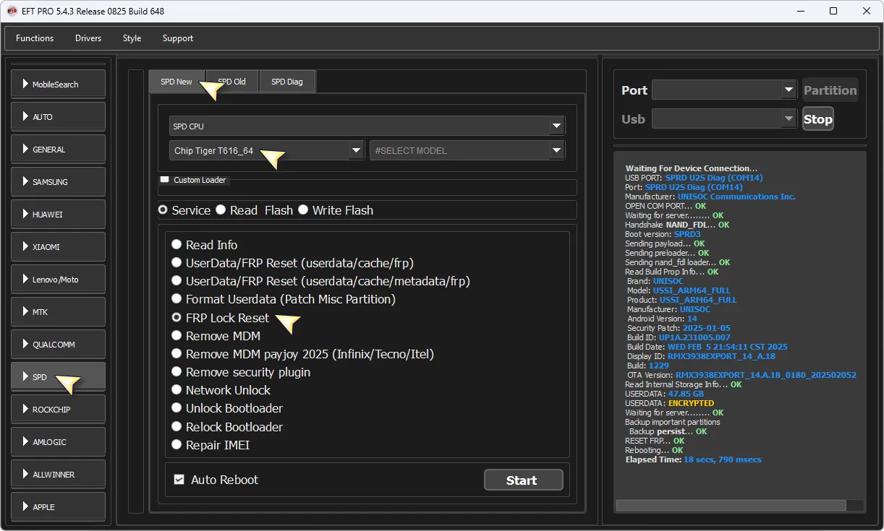Click the EFT PRO app icon in title bar

pyautogui.click(x=12, y=11)
